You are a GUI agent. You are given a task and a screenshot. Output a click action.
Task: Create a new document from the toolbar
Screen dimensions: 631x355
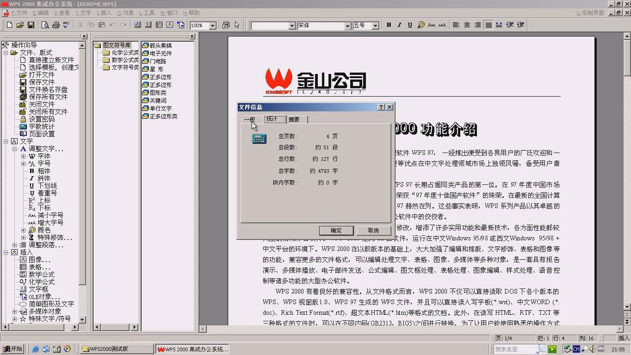click(x=9, y=25)
